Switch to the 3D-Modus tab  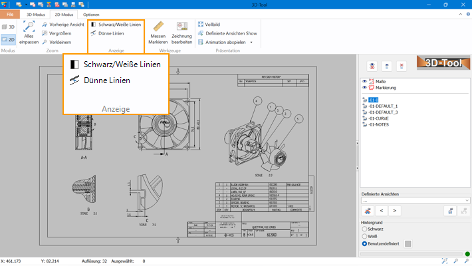click(38, 14)
